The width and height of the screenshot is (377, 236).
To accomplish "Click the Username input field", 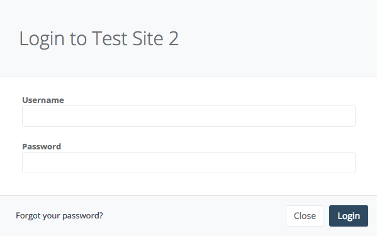I will (x=189, y=116).
